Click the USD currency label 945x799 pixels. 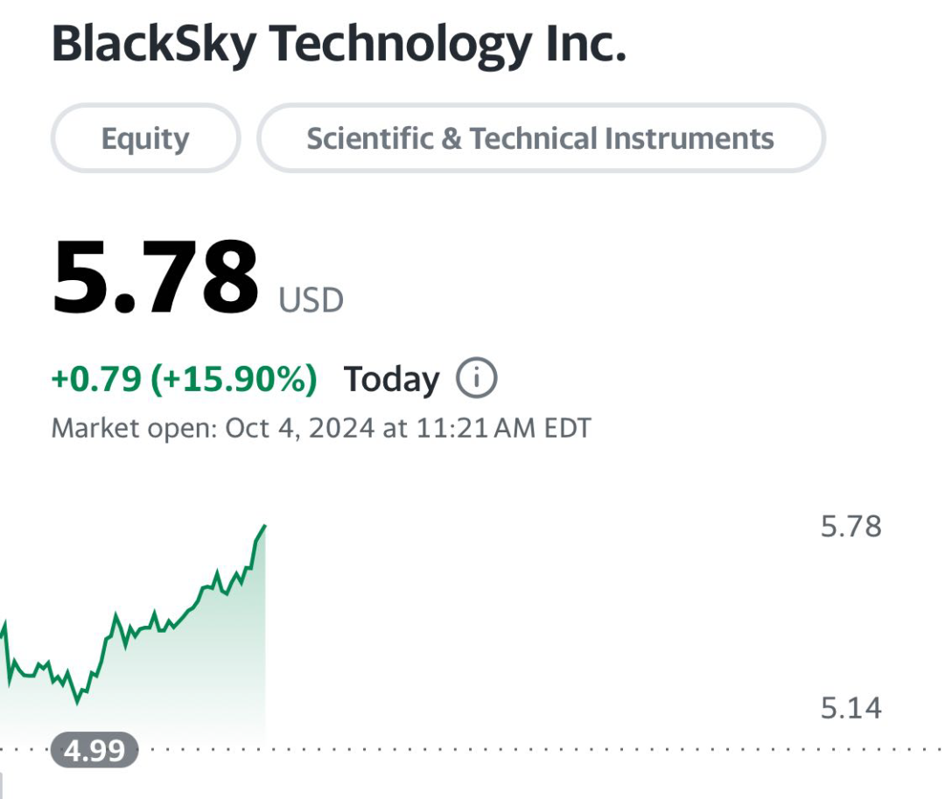(x=311, y=300)
